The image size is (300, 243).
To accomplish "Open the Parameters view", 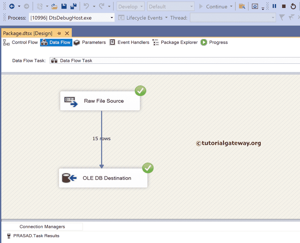I will tap(93, 42).
